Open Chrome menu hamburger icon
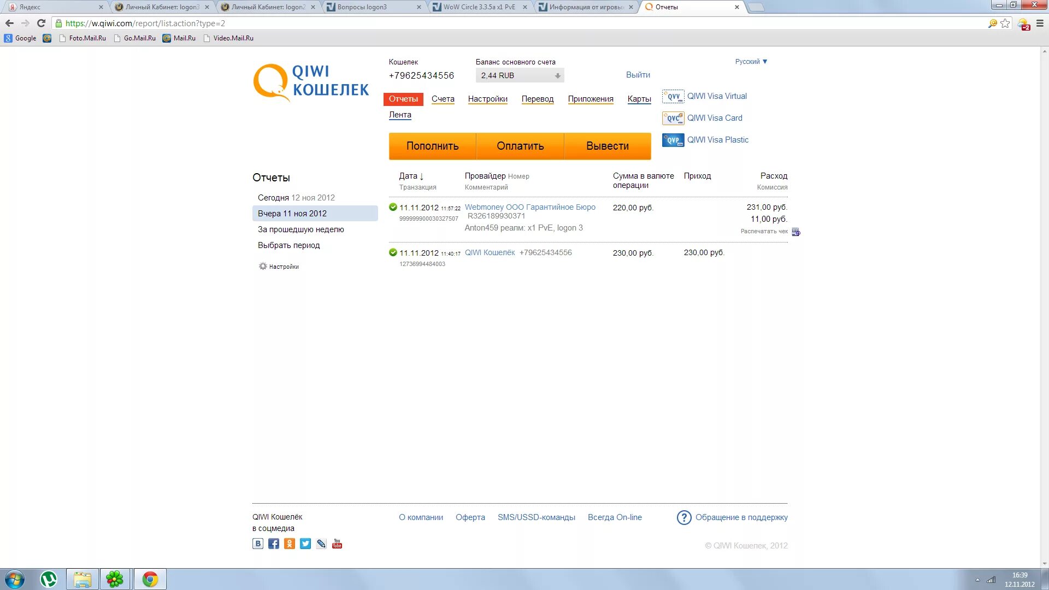This screenshot has height=590, width=1049. pos(1040,23)
